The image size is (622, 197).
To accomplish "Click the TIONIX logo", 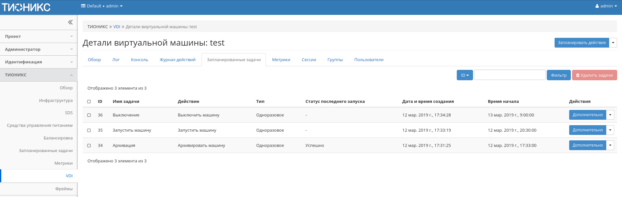I will (x=26, y=7).
